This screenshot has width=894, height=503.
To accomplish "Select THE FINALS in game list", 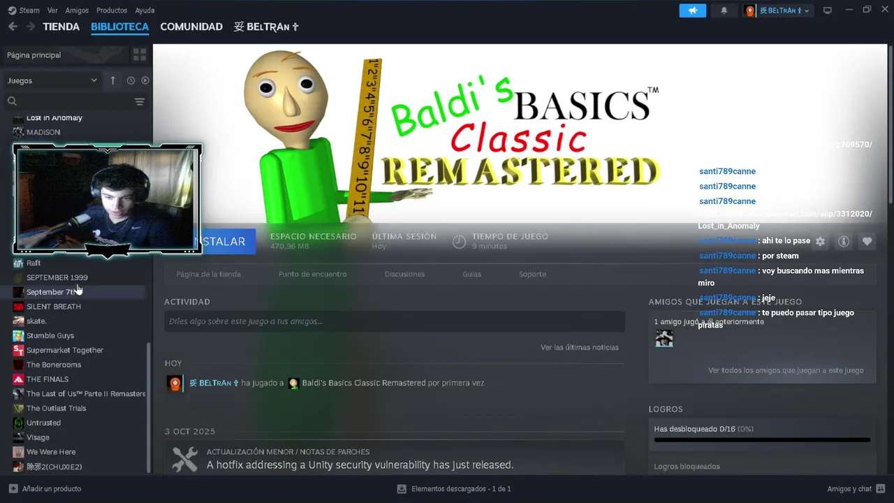I will click(47, 379).
